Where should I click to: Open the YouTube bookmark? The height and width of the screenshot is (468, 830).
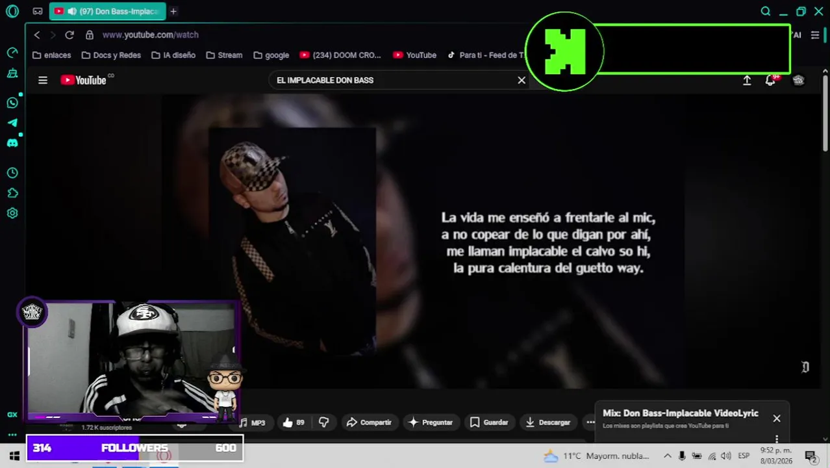tap(414, 55)
